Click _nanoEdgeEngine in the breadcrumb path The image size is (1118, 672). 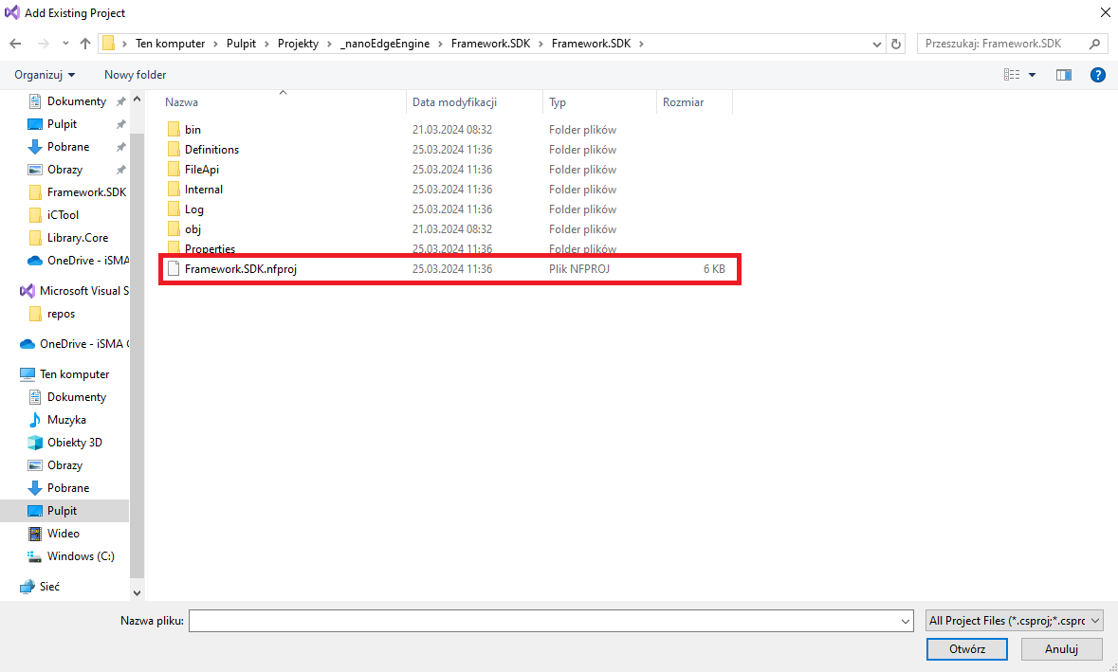coord(384,44)
